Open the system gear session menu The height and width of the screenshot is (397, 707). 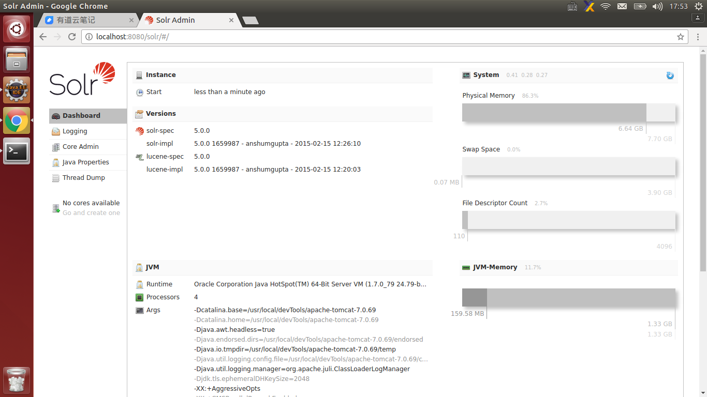pos(699,6)
